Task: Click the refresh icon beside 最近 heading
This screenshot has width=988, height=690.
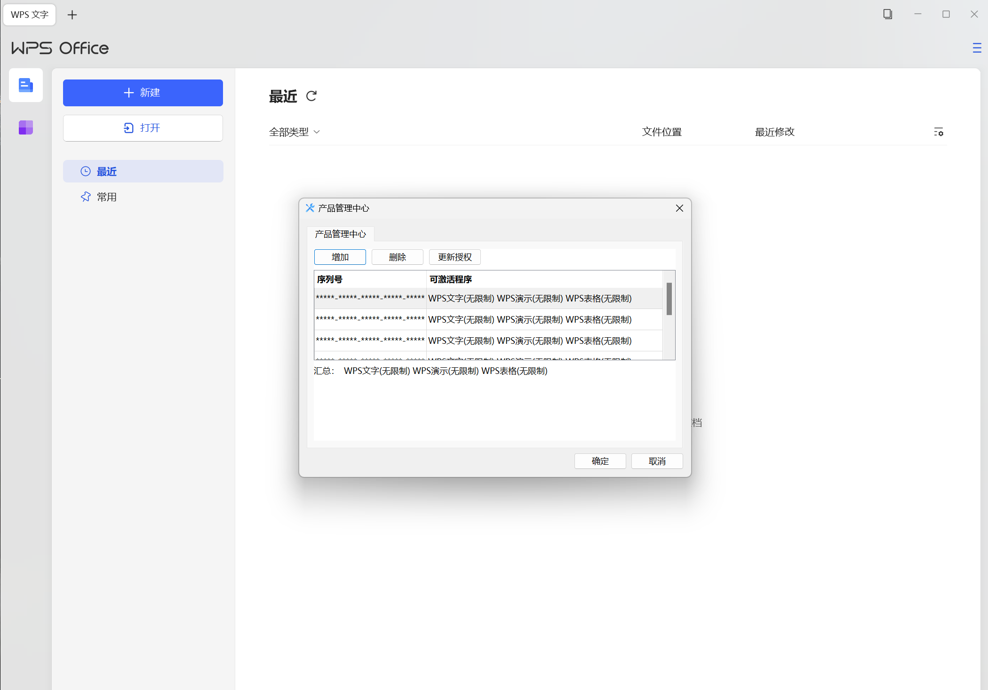Action: pos(311,96)
